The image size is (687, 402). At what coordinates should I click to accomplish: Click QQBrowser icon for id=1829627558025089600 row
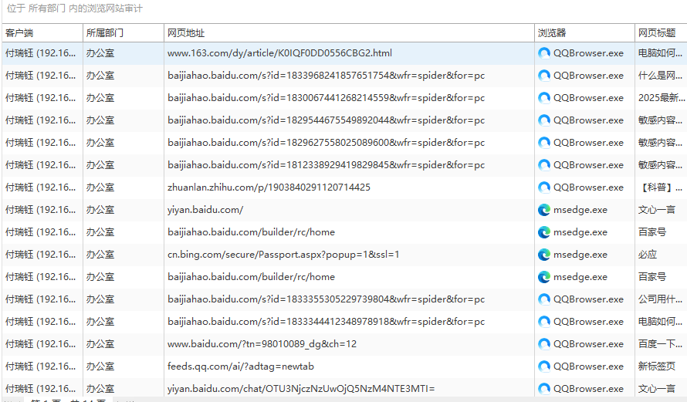[543, 143]
